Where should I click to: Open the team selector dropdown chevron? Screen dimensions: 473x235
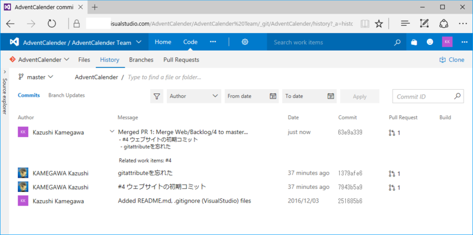(x=138, y=42)
